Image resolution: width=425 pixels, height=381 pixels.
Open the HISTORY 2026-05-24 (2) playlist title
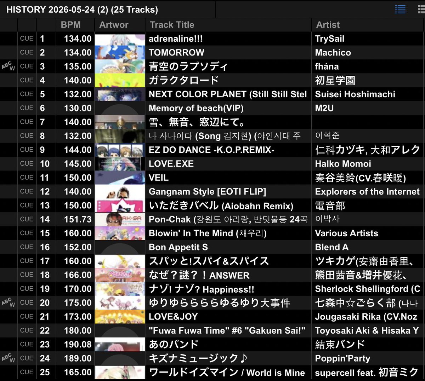(82, 9)
